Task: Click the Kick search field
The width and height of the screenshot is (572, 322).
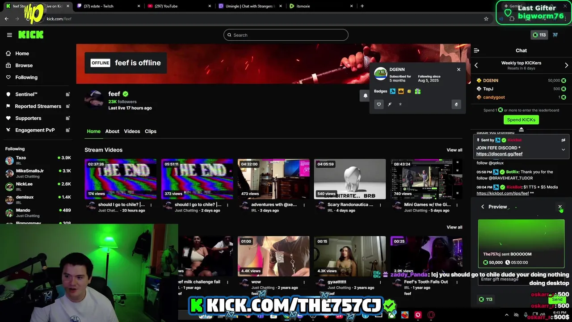Action: pos(286,35)
